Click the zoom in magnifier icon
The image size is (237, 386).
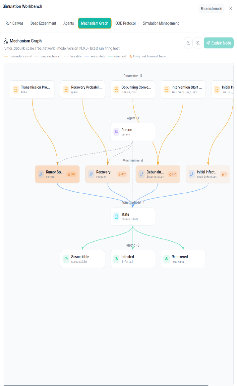tap(198, 43)
